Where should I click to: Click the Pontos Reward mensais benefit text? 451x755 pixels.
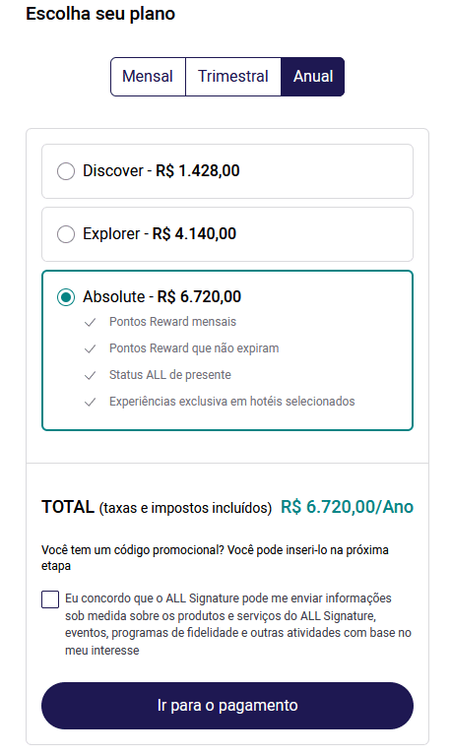tap(172, 322)
